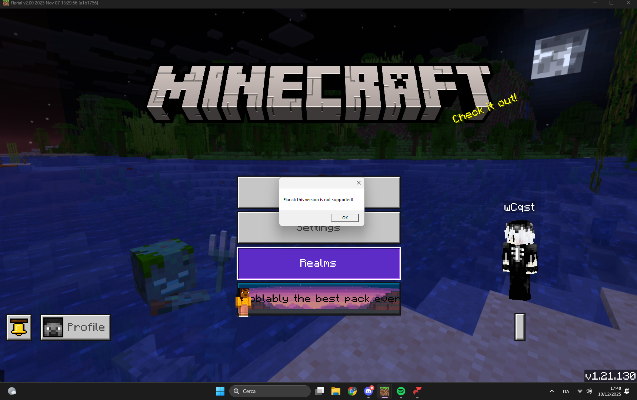Click the Task View icon on the taskbar
The height and width of the screenshot is (400, 637).
coord(319,391)
